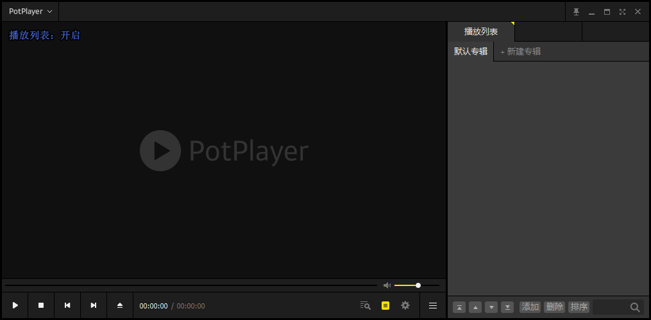Maximize the PotPlayer window
This screenshot has height=320, width=651.
point(607,12)
